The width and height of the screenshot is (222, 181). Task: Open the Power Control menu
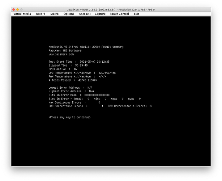click(x=119, y=14)
